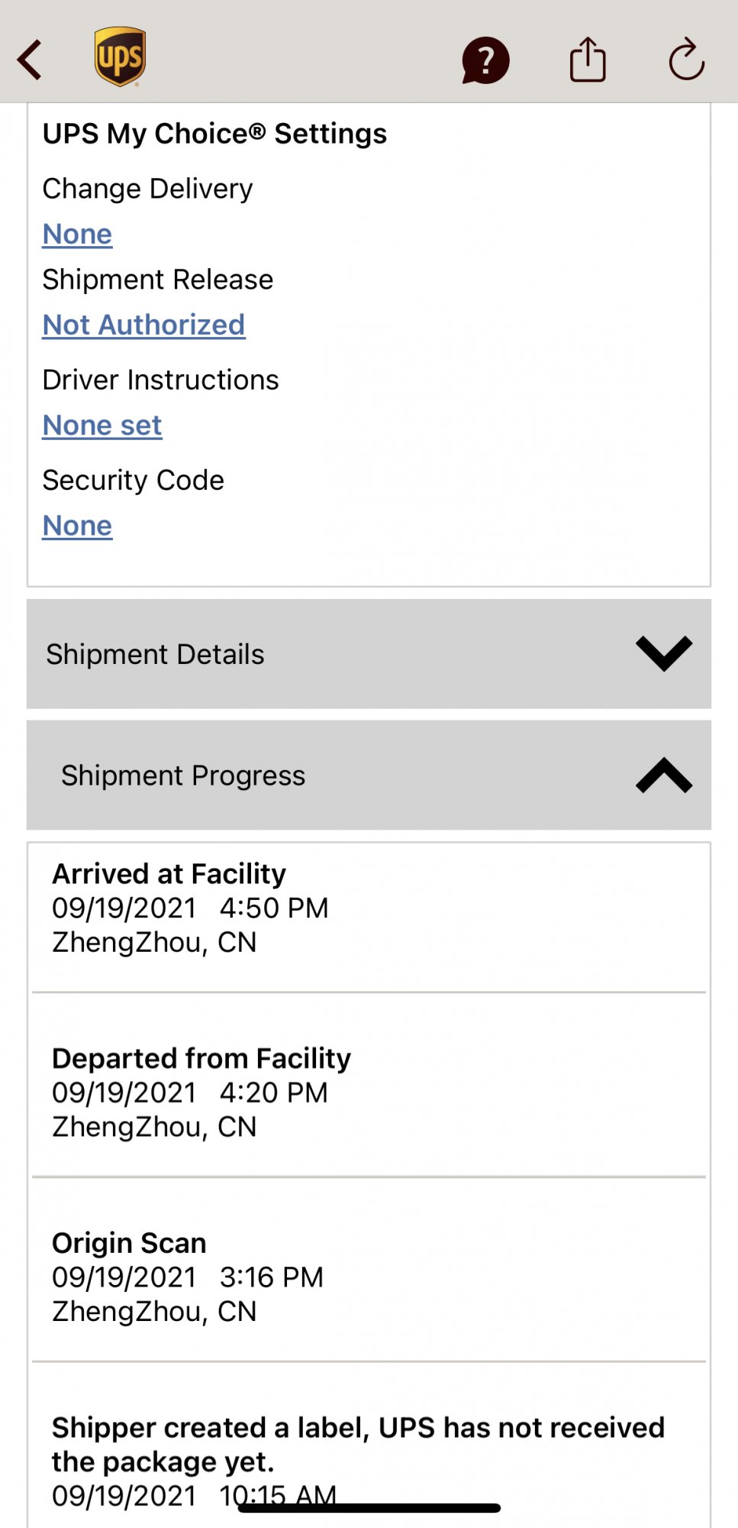Tap the Driver Instructions label
Screen dimensions: 738x1528
coord(160,380)
